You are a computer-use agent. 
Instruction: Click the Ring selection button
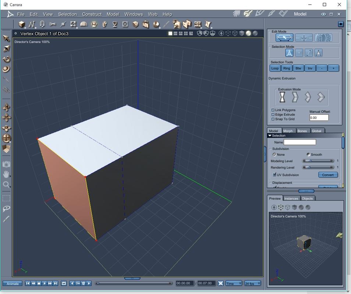[x=287, y=68]
